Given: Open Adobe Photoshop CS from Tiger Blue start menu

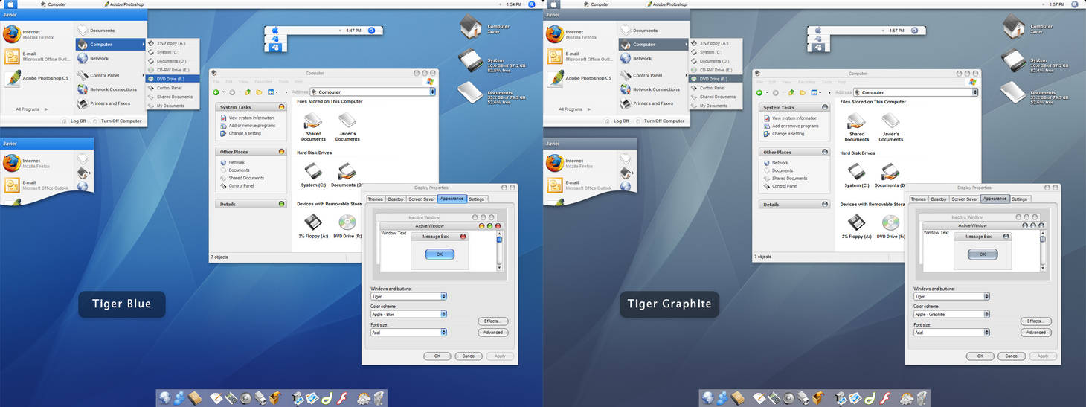Looking at the screenshot, I should [37, 77].
